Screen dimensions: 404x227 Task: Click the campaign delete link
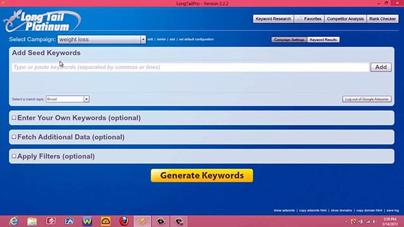(x=161, y=39)
